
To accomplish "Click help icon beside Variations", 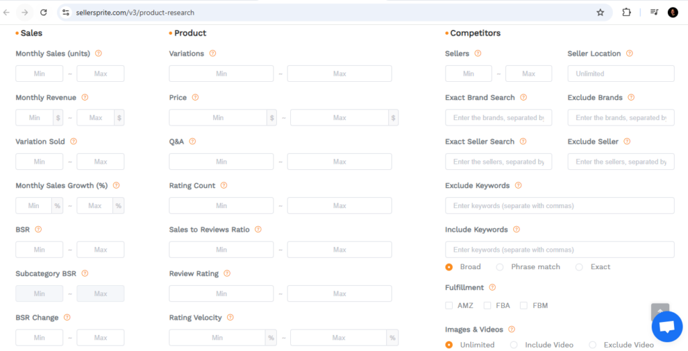I will [212, 54].
